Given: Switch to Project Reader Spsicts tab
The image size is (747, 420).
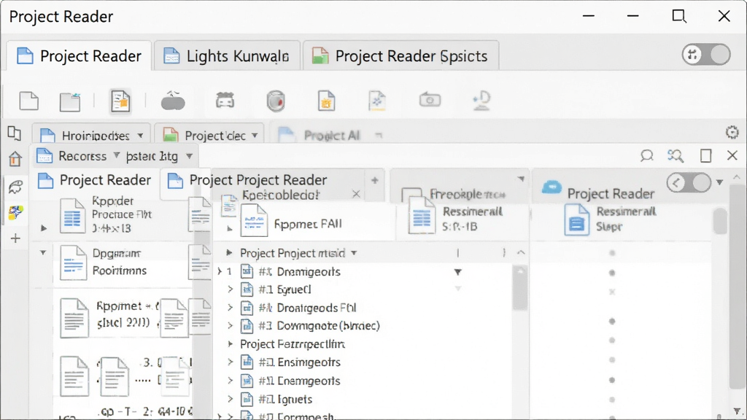Looking at the screenshot, I should tap(400, 55).
